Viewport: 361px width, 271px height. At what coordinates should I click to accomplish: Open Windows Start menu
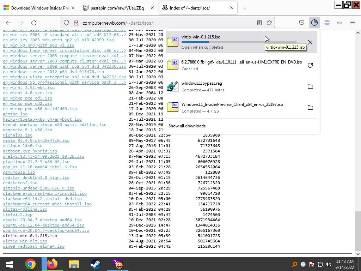[x=9, y=264]
